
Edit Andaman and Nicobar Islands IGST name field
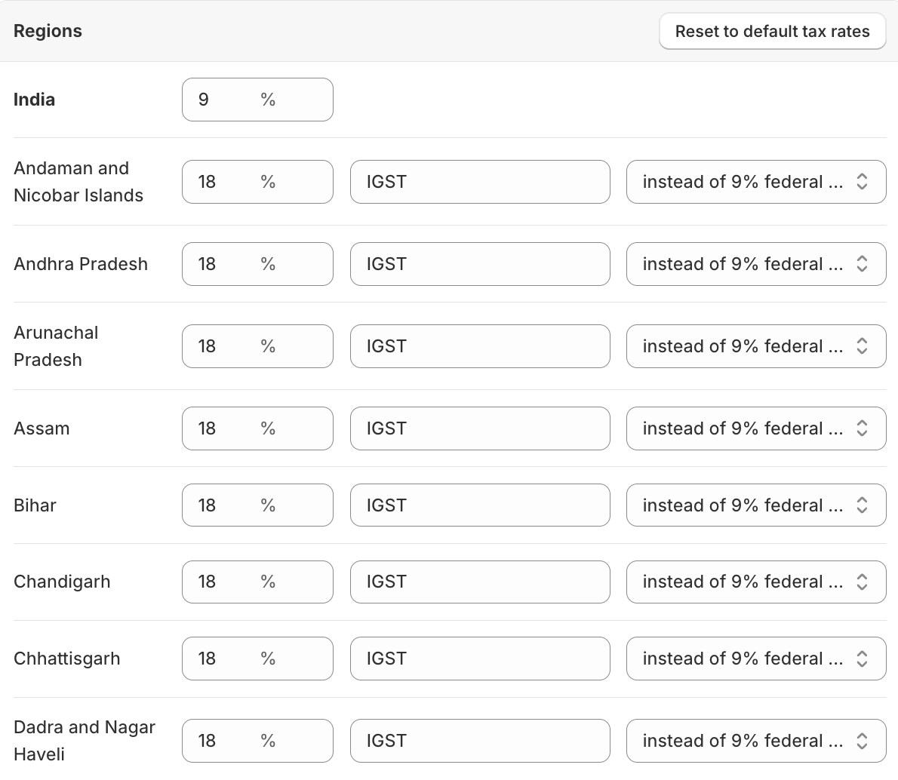pos(480,182)
